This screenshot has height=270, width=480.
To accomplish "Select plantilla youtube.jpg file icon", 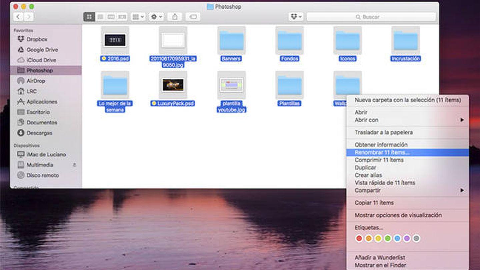I will (231, 85).
